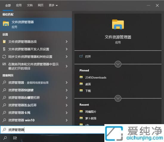Expand the 最近打开的项目 setting arrow

(66, 66)
